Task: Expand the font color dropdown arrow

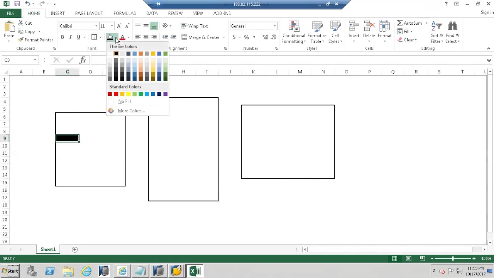Action: pos(128,37)
